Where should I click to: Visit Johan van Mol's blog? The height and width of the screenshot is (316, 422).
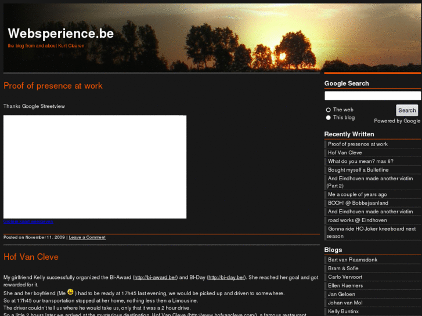[345, 303]
